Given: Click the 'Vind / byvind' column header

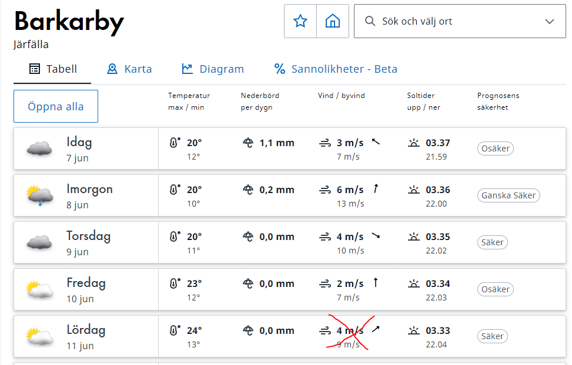Looking at the screenshot, I should (x=341, y=96).
